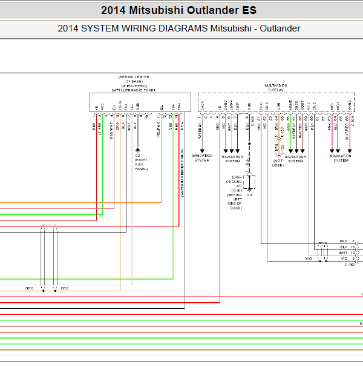Select the 'CACC' pin name on display
This screenshot has height=367, width=363.
click(x=202, y=105)
